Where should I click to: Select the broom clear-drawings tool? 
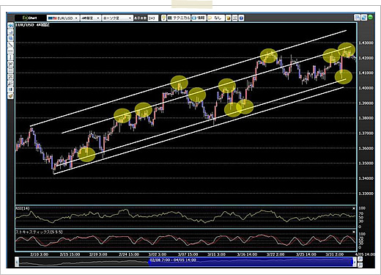[x=10, y=95]
